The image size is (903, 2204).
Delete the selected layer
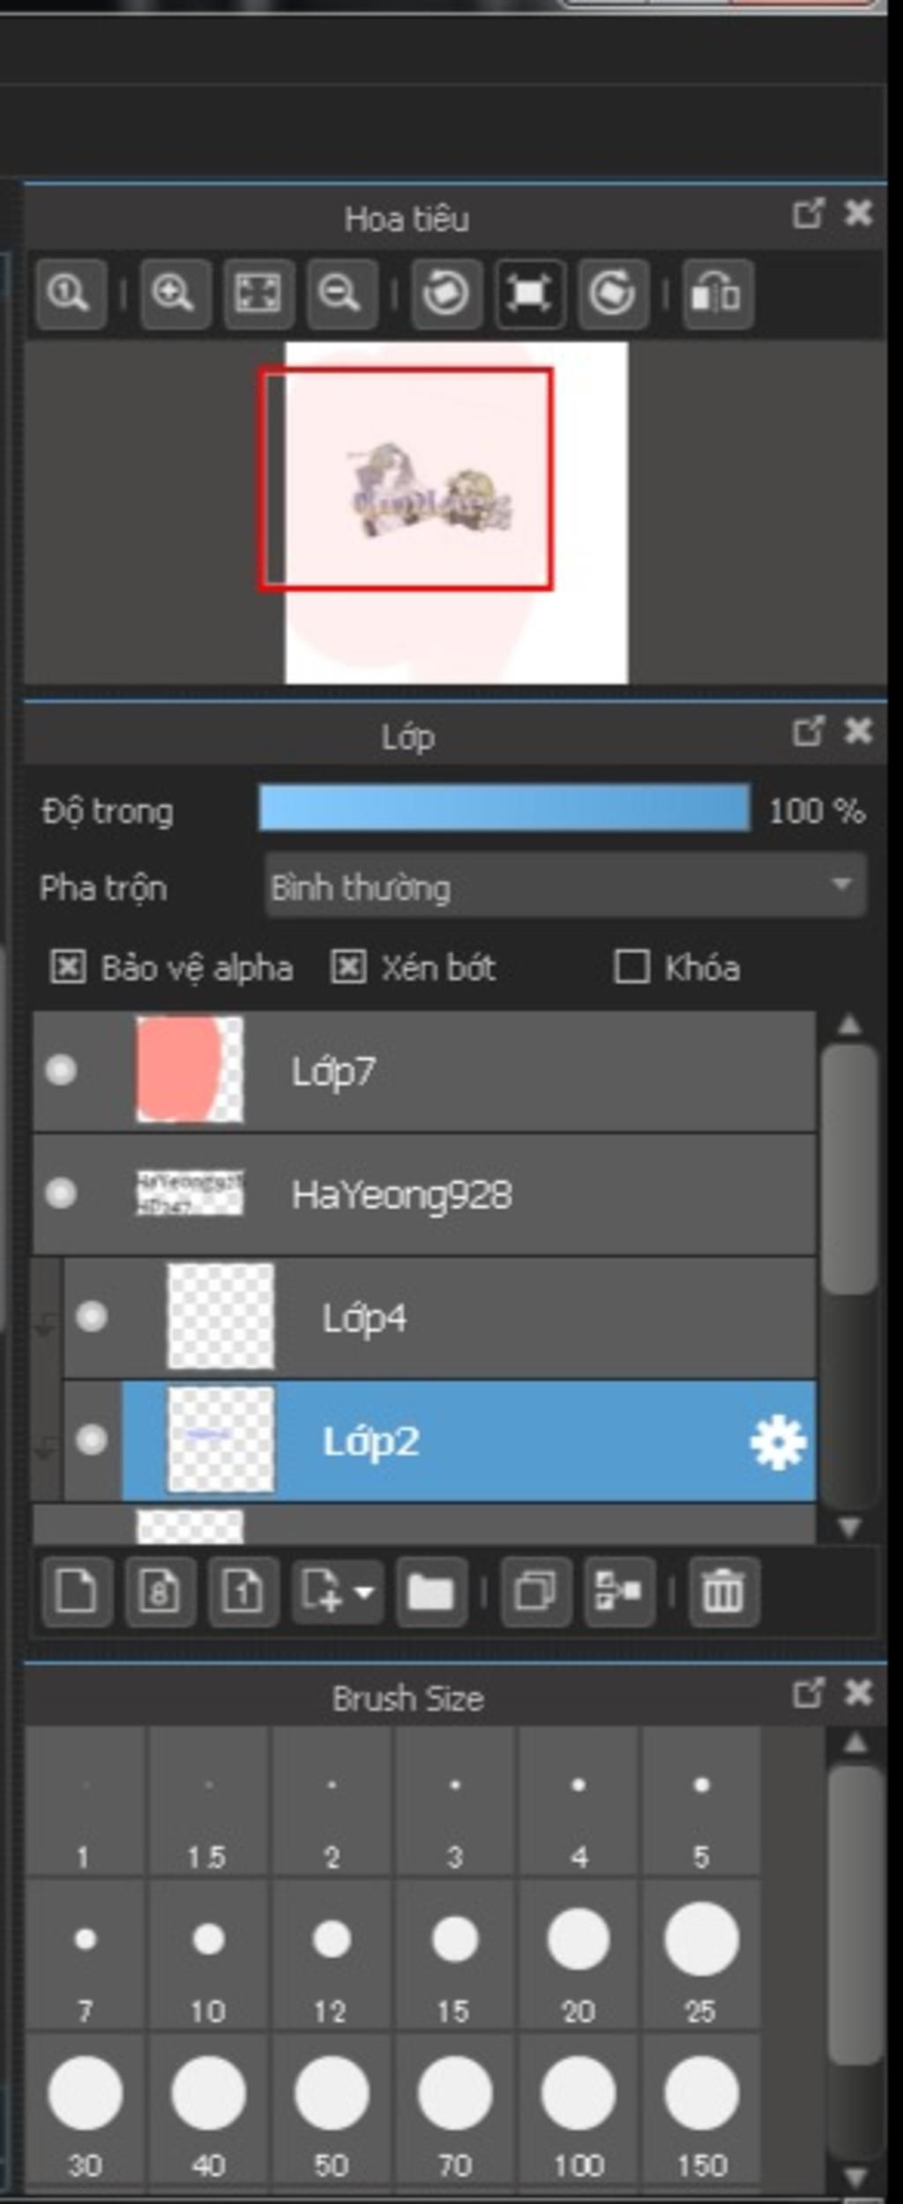[x=723, y=1592]
